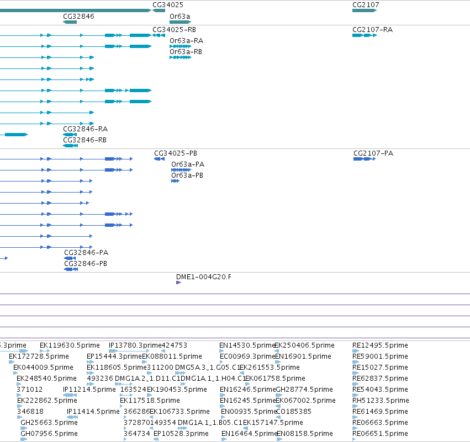
Task: Select protein CG32846-PA
Action: coord(70,258)
